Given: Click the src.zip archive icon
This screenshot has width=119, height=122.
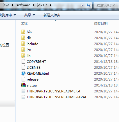Looking at the screenshot, I should pos(23,85).
